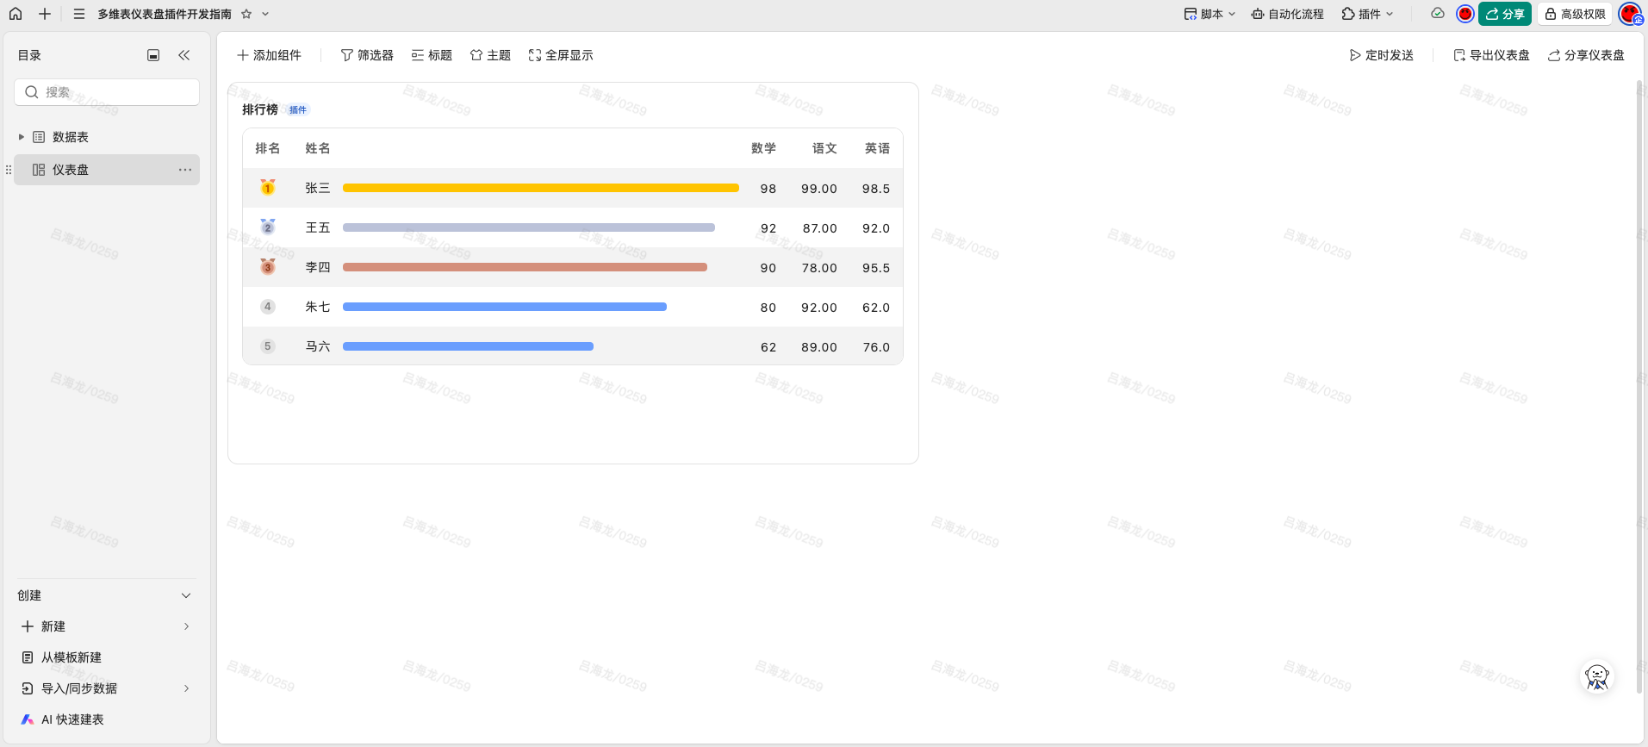
Task: Select 仪表盘 in the sidebar
Action: coord(71,170)
